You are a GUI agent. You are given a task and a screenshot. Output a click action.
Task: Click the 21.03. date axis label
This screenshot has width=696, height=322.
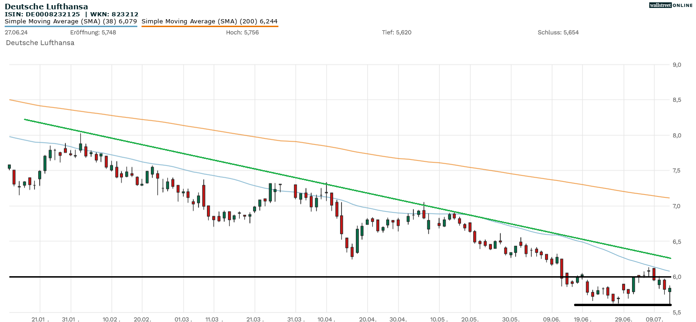(255, 319)
